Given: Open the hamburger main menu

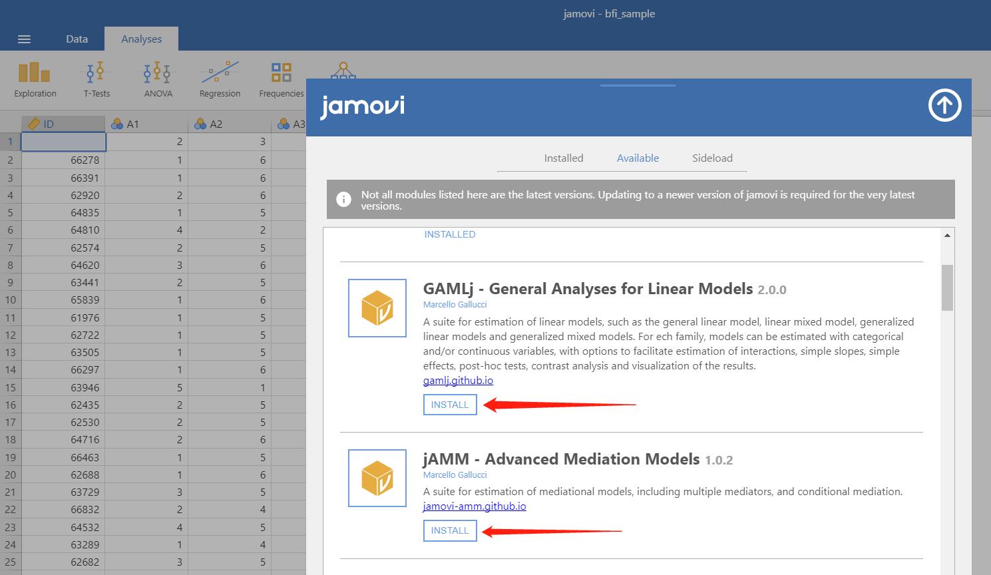Looking at the screenshot, I should click(24, 39).
